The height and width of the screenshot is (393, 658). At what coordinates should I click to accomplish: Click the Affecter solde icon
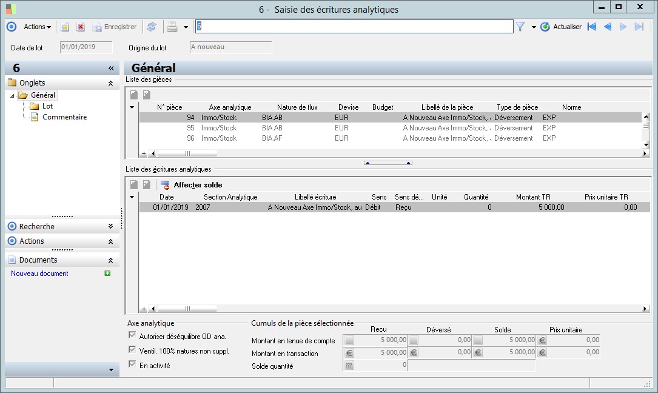pos(165,185)
